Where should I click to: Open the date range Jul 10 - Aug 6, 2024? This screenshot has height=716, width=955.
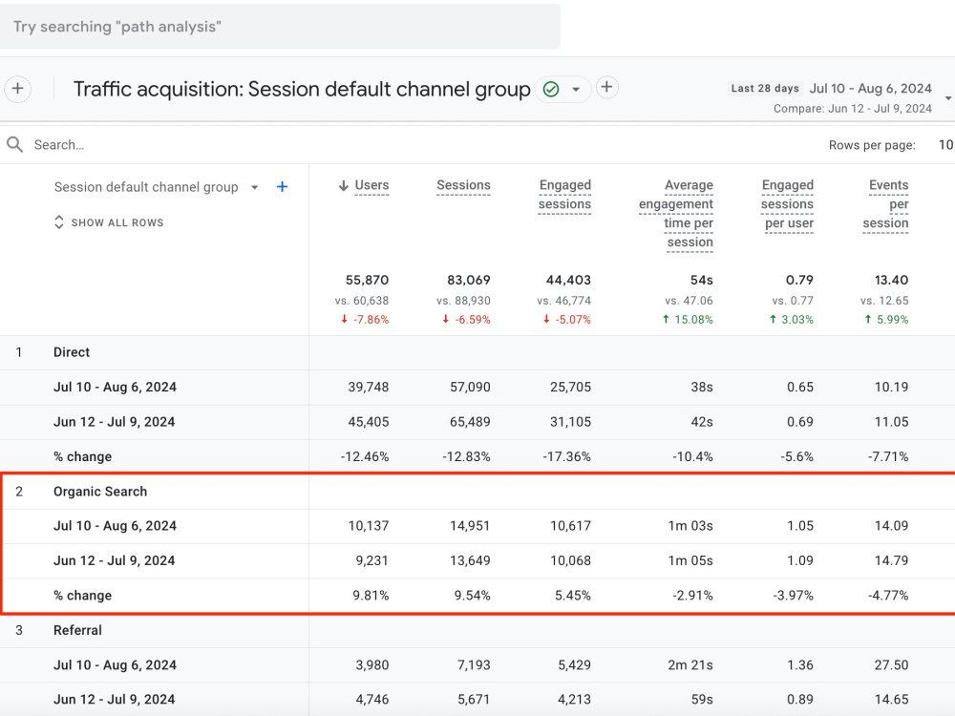870,88
